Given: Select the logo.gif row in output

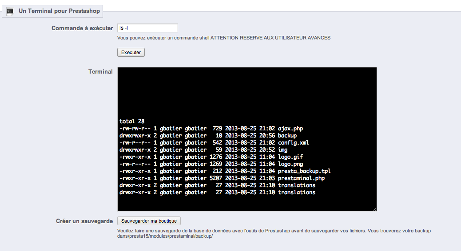Looking at the screenshot, I should point(211,157).
